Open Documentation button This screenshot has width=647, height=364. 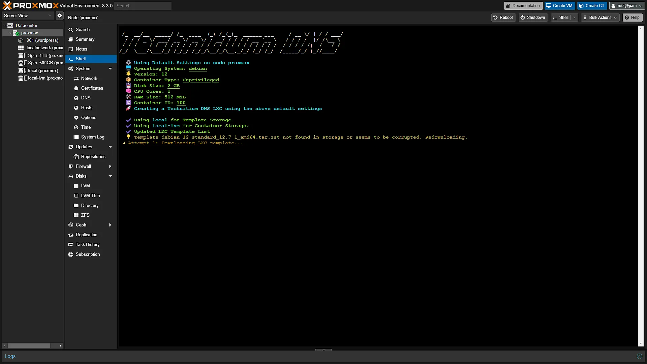[x=523, y=6]
